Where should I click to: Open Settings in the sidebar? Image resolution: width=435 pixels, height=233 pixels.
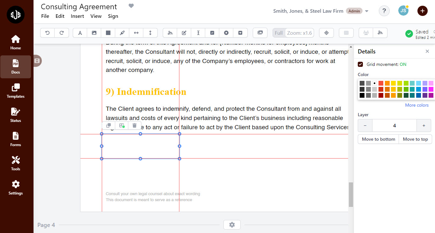tap(16, 188)
